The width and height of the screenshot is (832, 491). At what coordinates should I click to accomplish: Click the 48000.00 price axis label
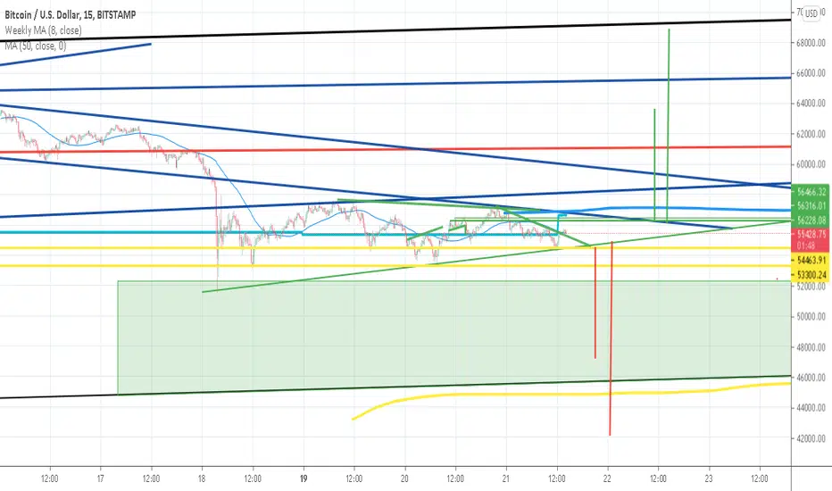(811, 347)
